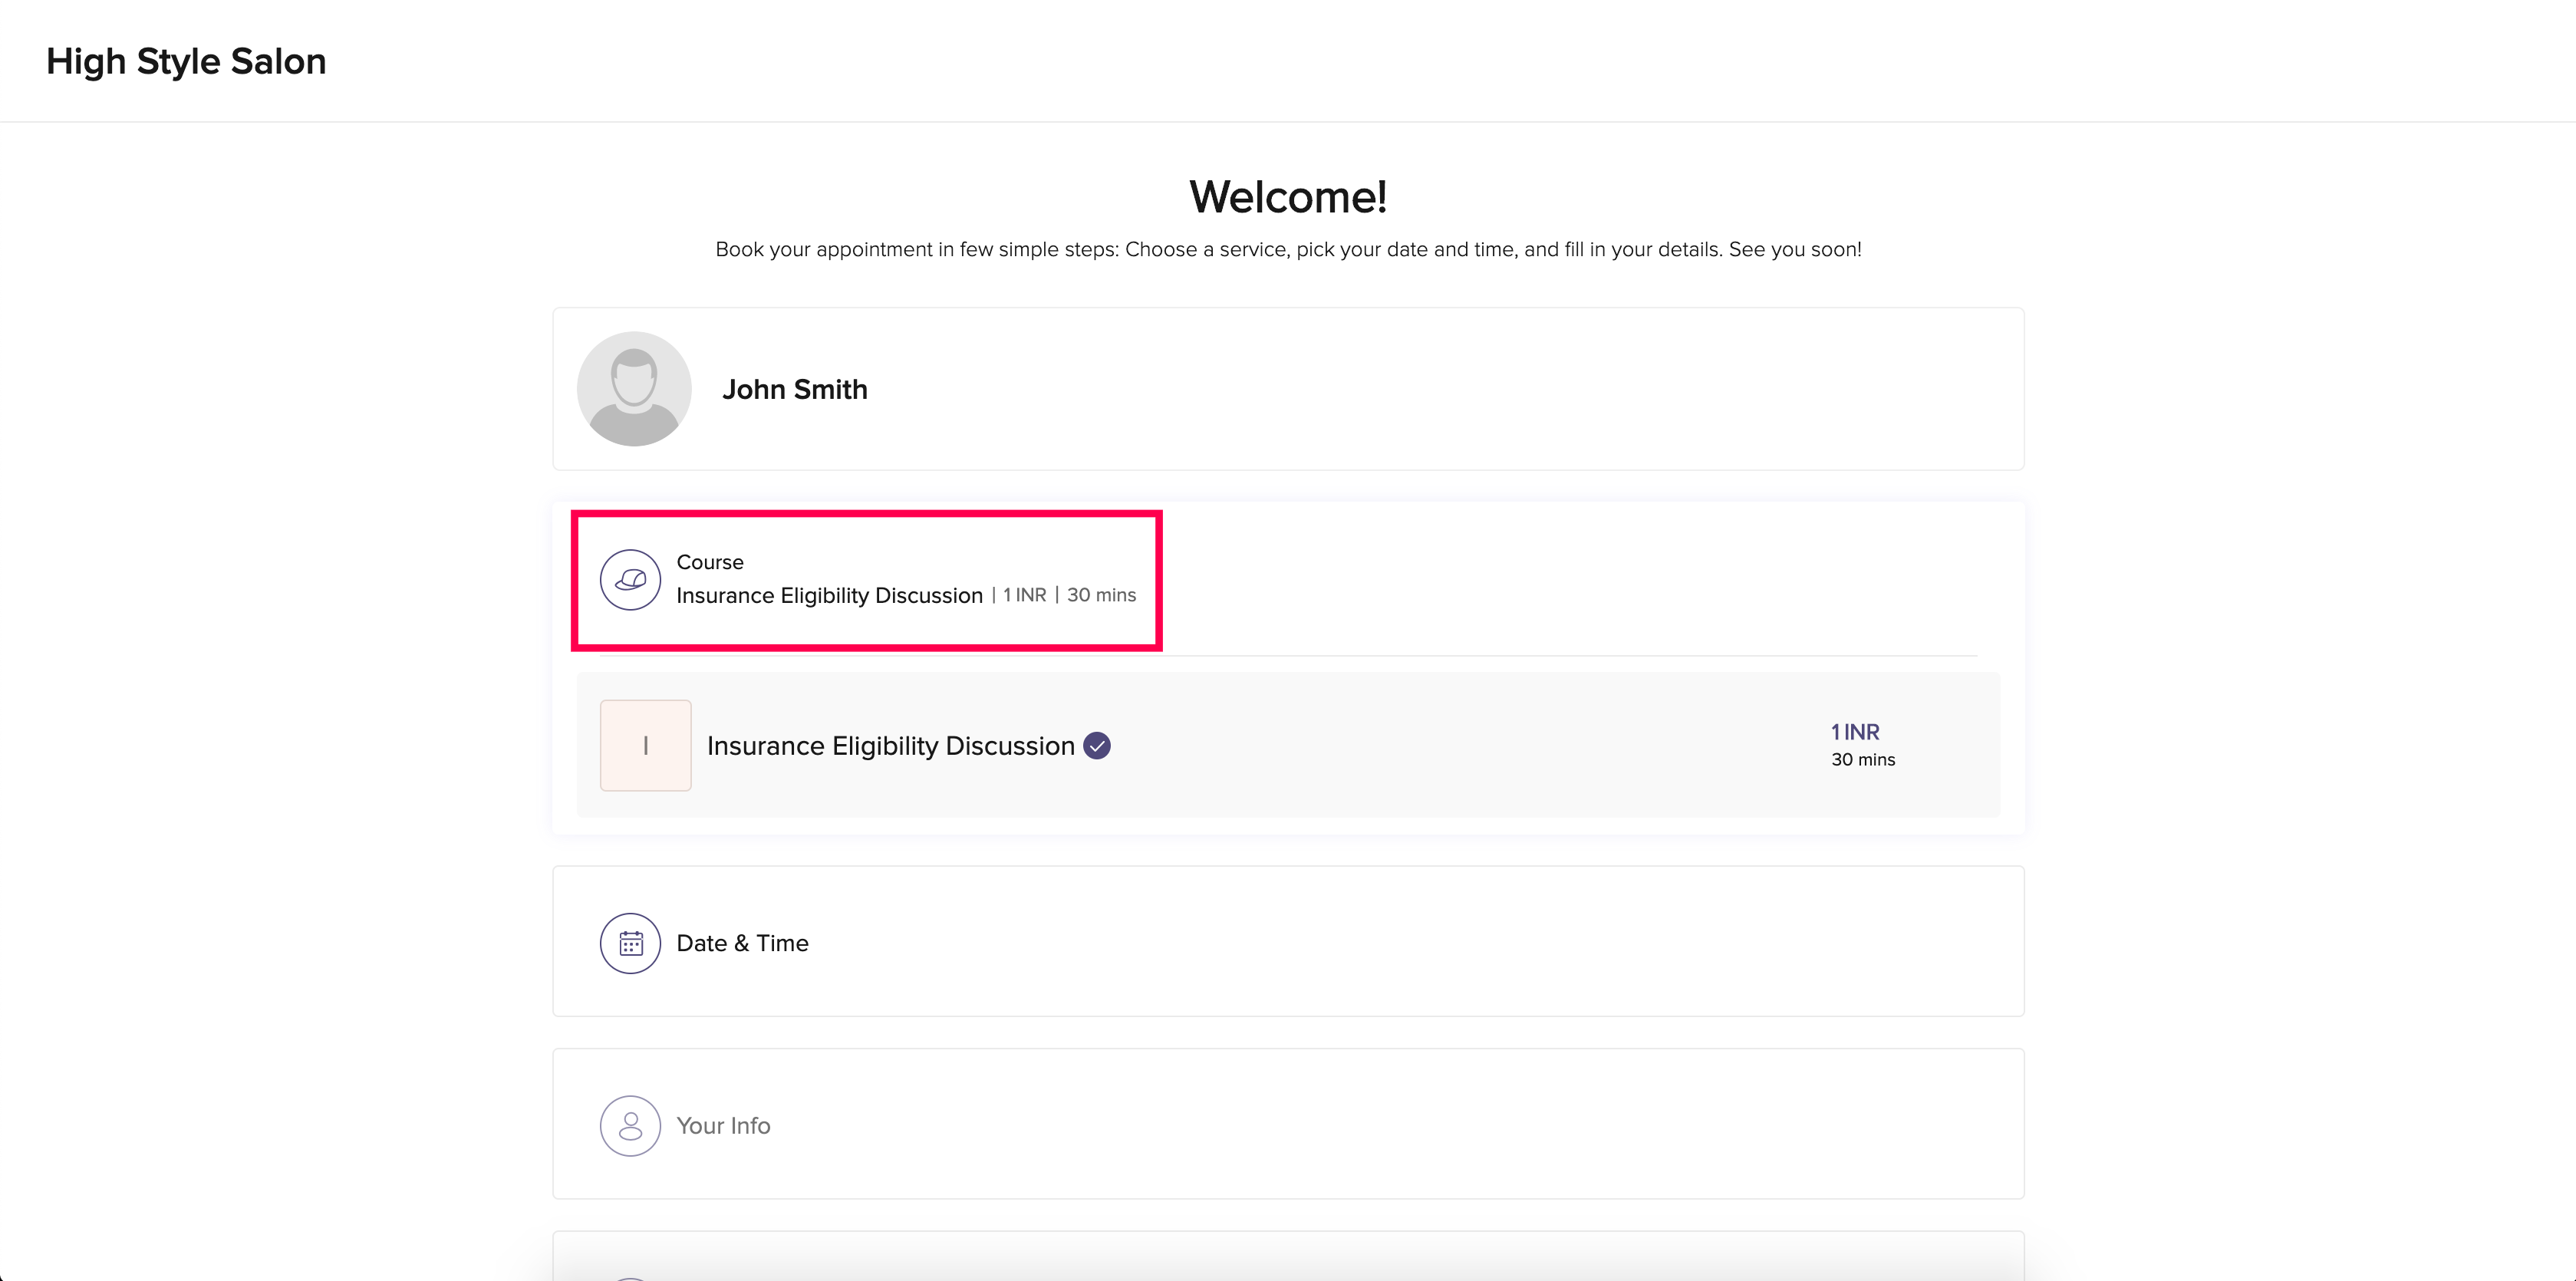Click the Welcome! heading
The image size is (2576, 1281).
pos(1288,197)
